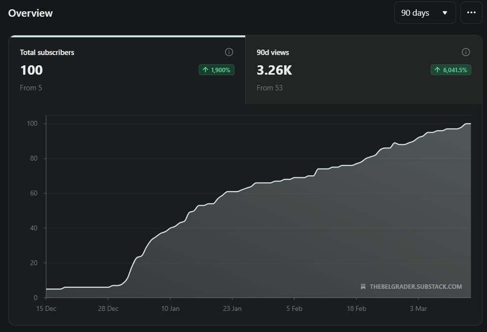Click the subscriber count 100
The height and width of the screenshot is (332, 487).
point(31,70)
